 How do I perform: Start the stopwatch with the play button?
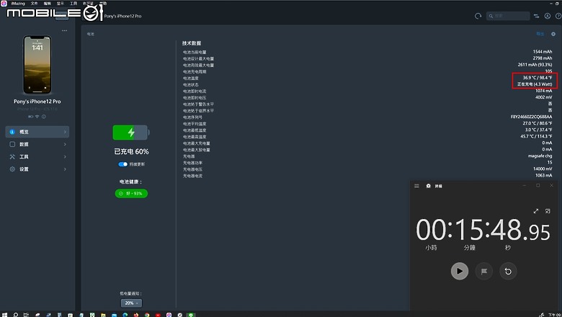[x=460, y=271]
